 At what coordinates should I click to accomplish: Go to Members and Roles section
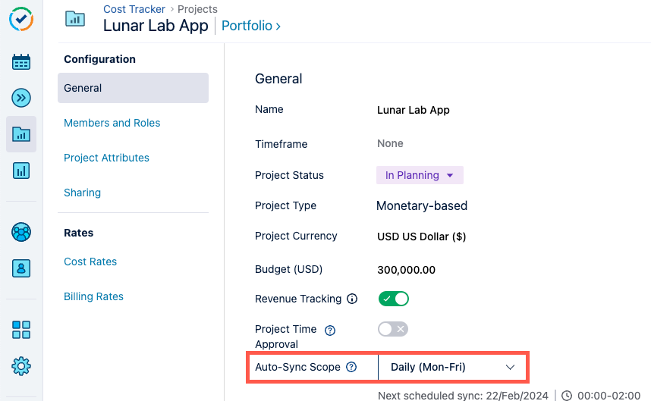point(112,123)
